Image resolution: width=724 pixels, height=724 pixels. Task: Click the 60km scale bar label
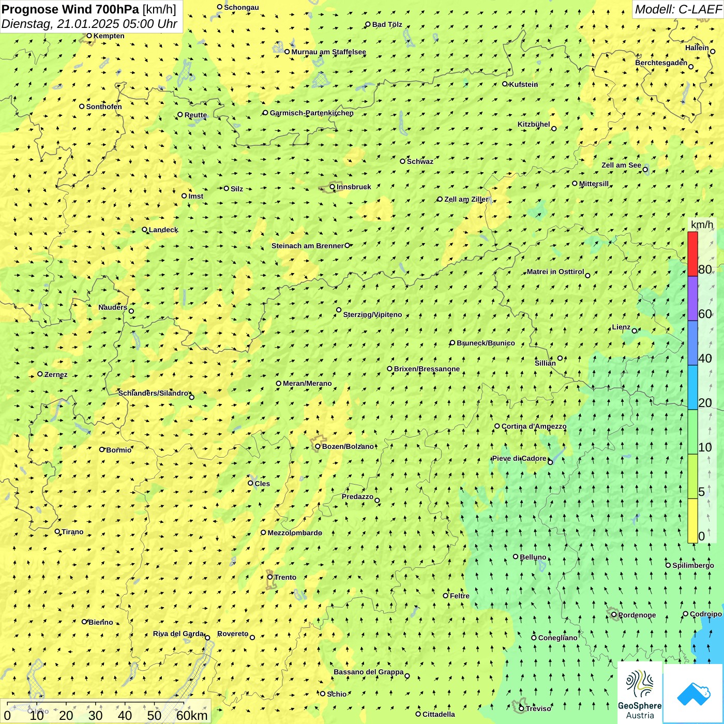point(192,716)
